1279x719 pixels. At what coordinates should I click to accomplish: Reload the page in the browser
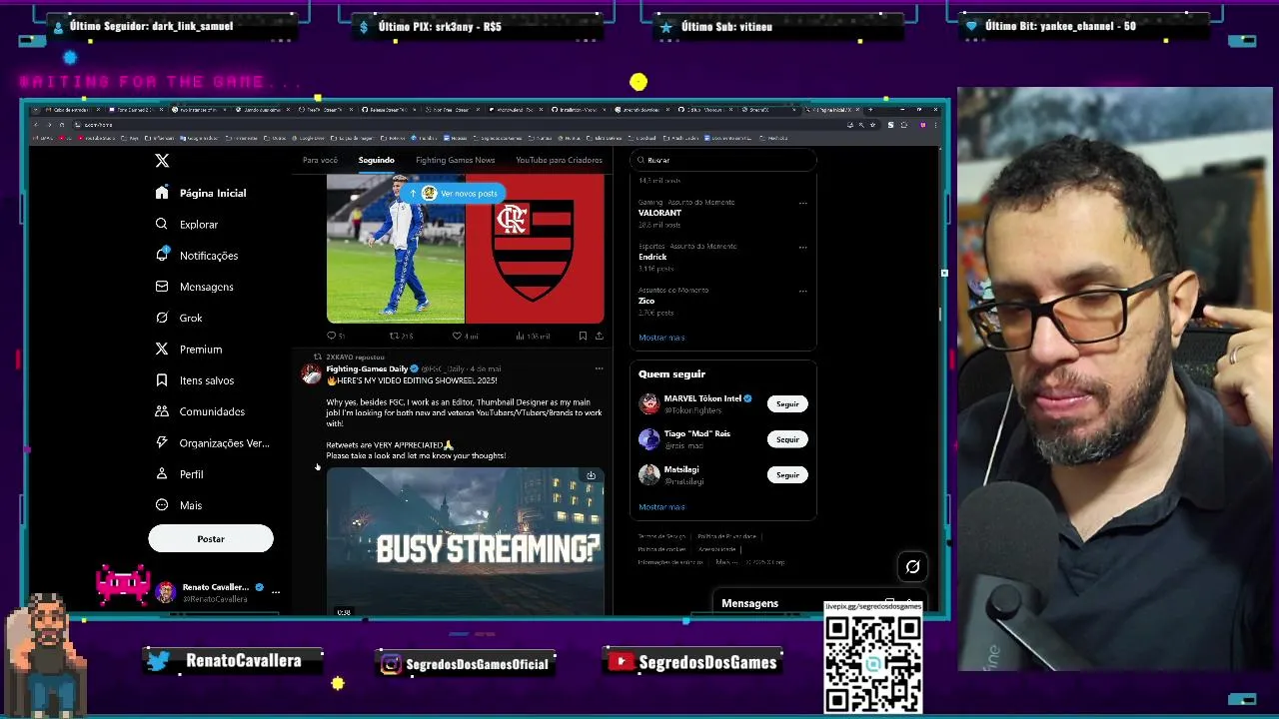(64, 125)
